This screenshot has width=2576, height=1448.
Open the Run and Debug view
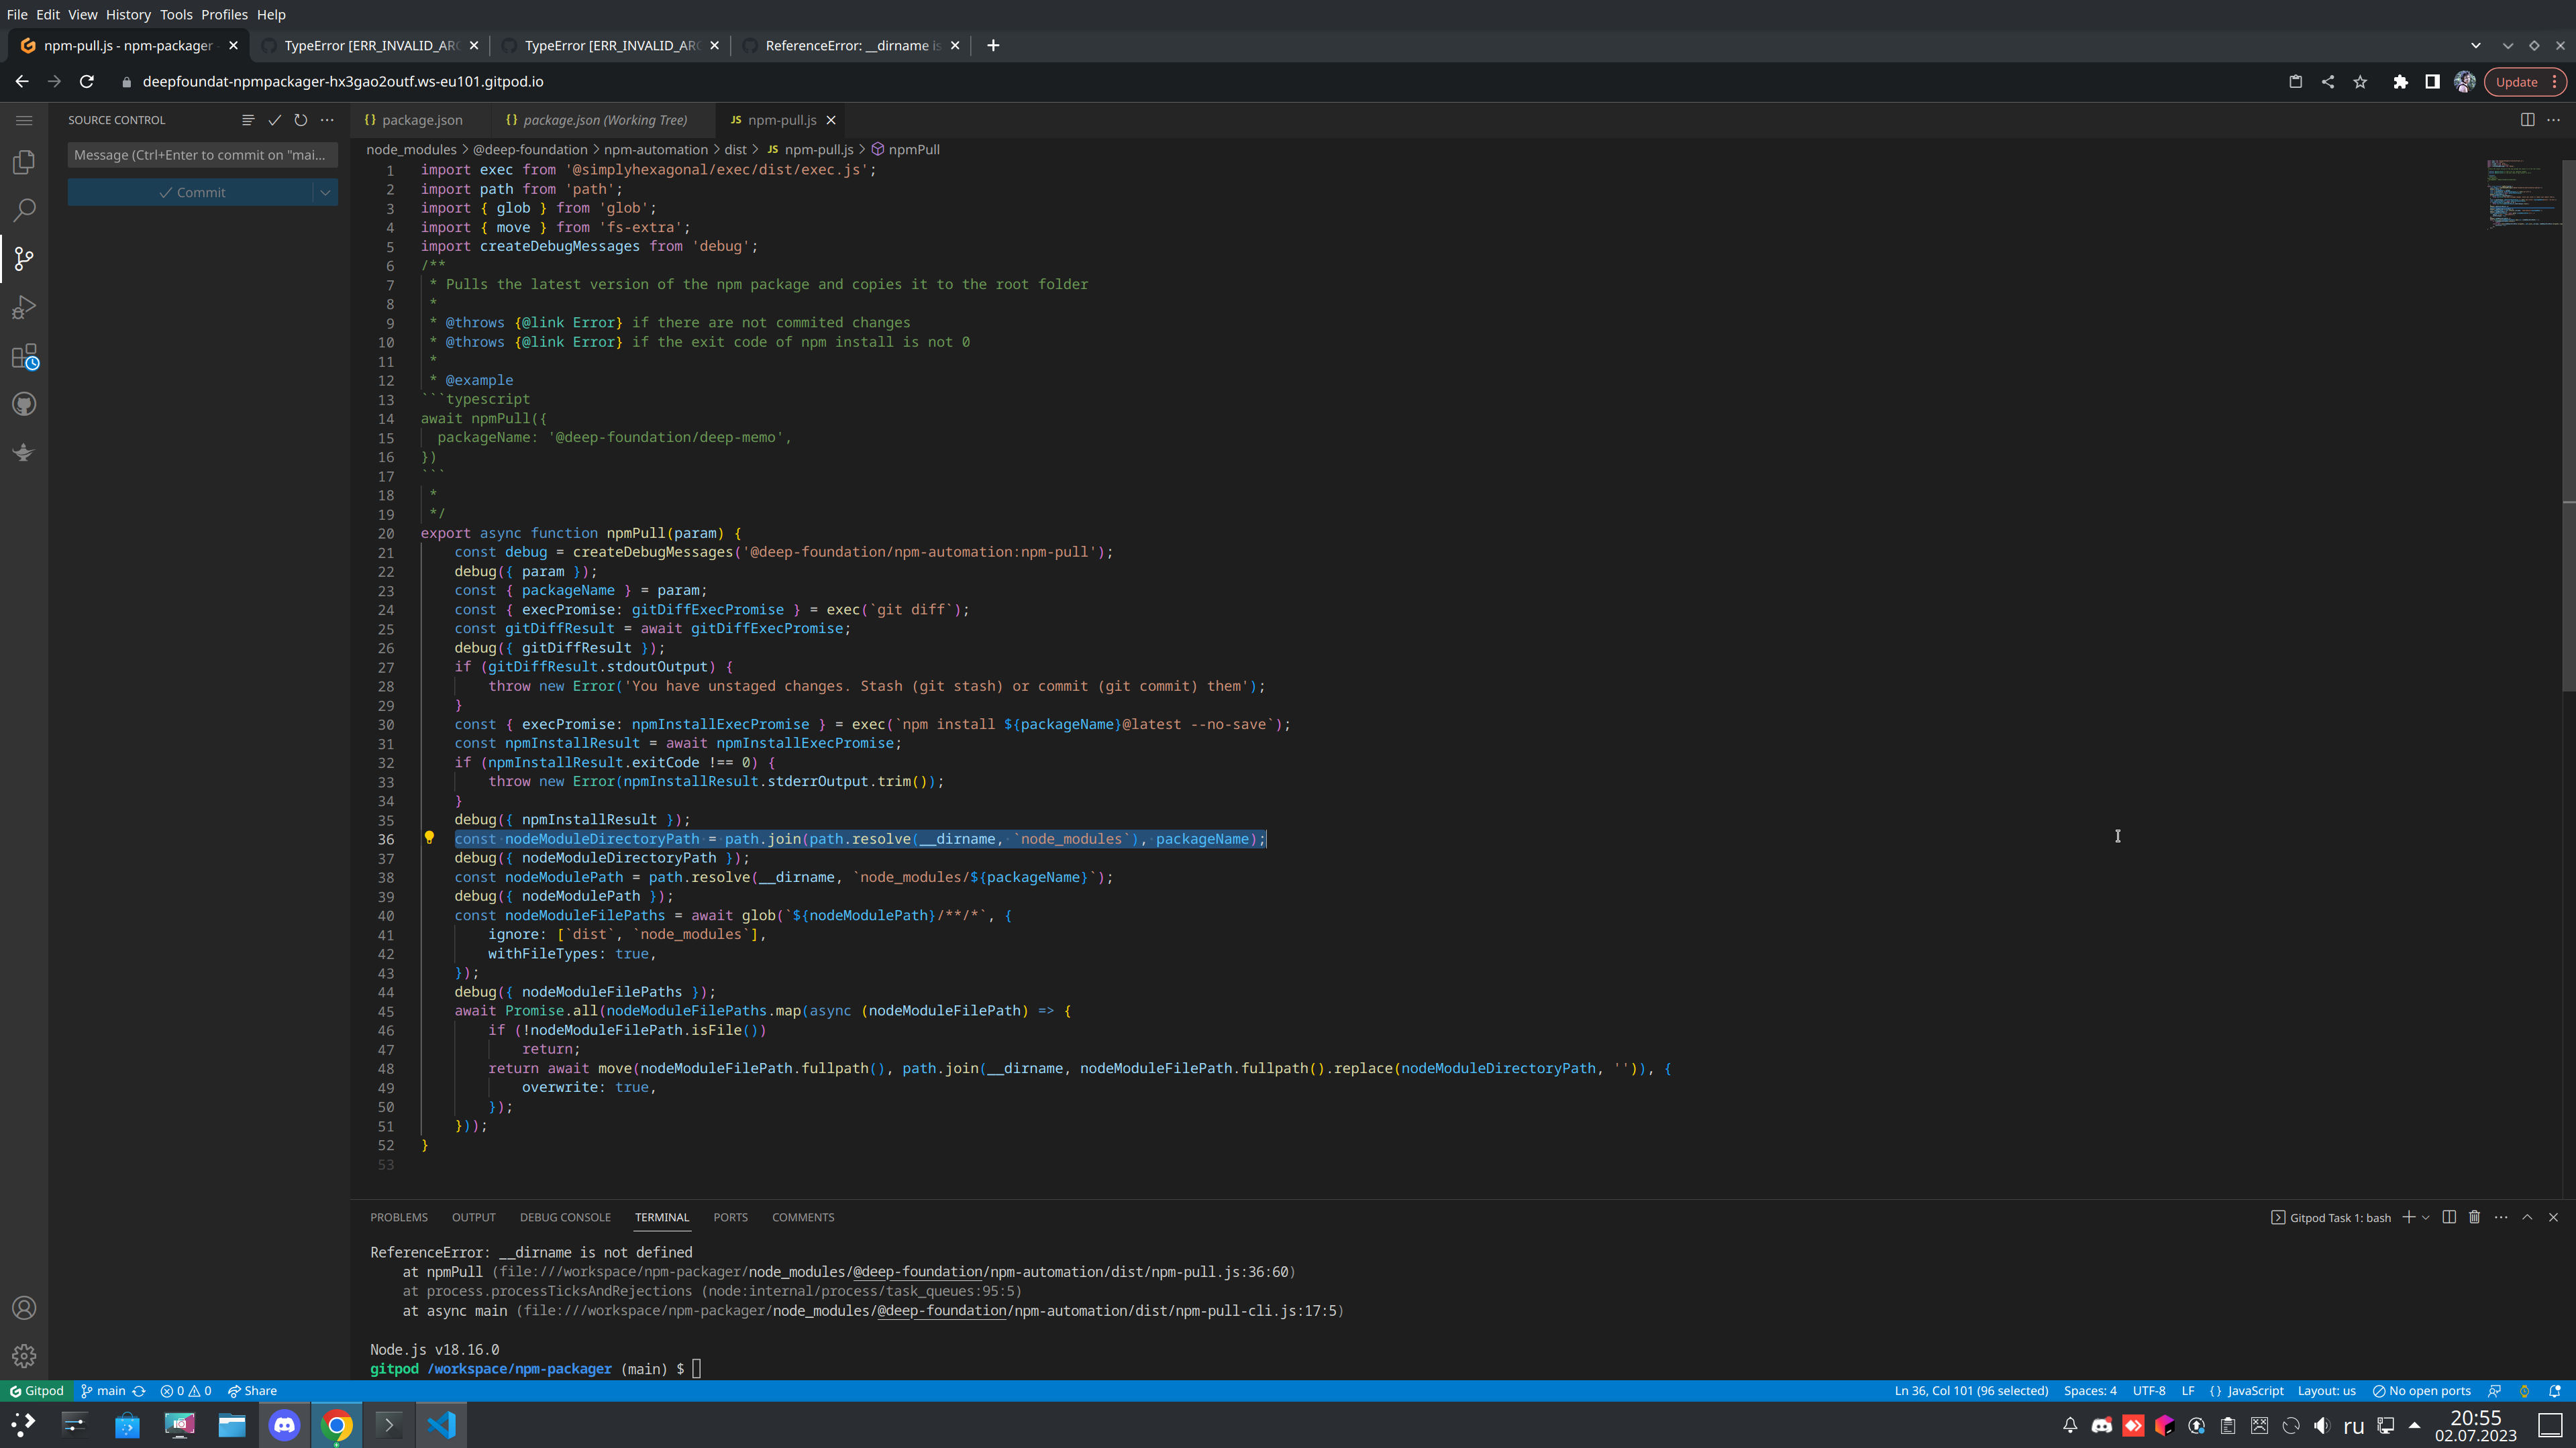(24, 308)
